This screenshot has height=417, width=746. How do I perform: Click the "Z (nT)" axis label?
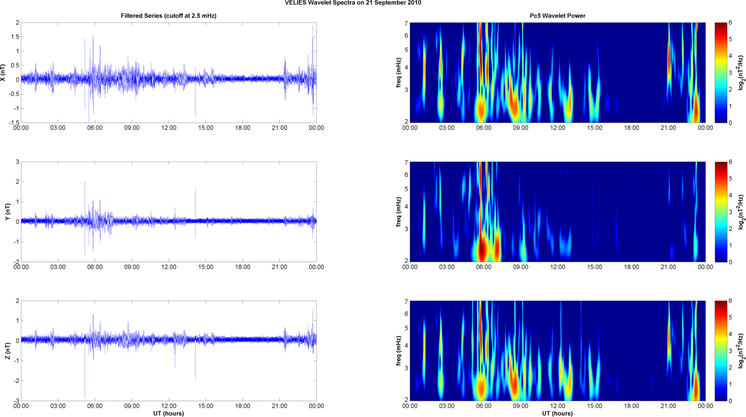pos(7,351)
